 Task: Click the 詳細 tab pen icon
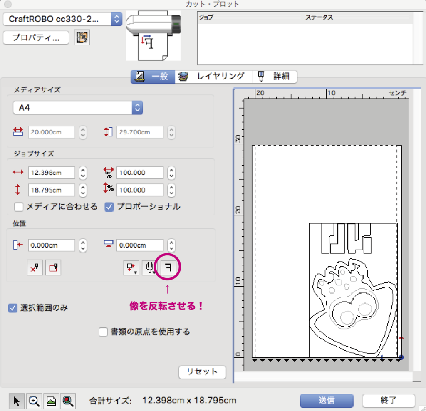pos(261,76)
